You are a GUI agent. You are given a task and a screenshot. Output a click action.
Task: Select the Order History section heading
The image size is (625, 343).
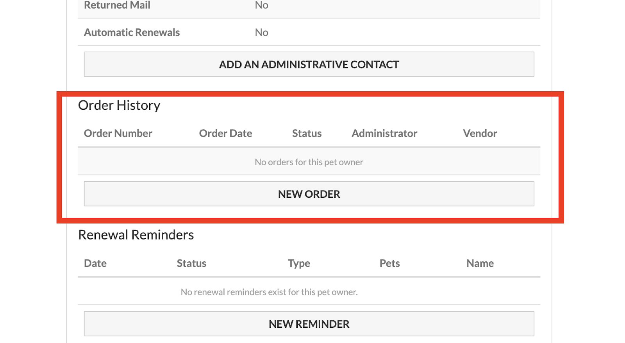(120, 105)
